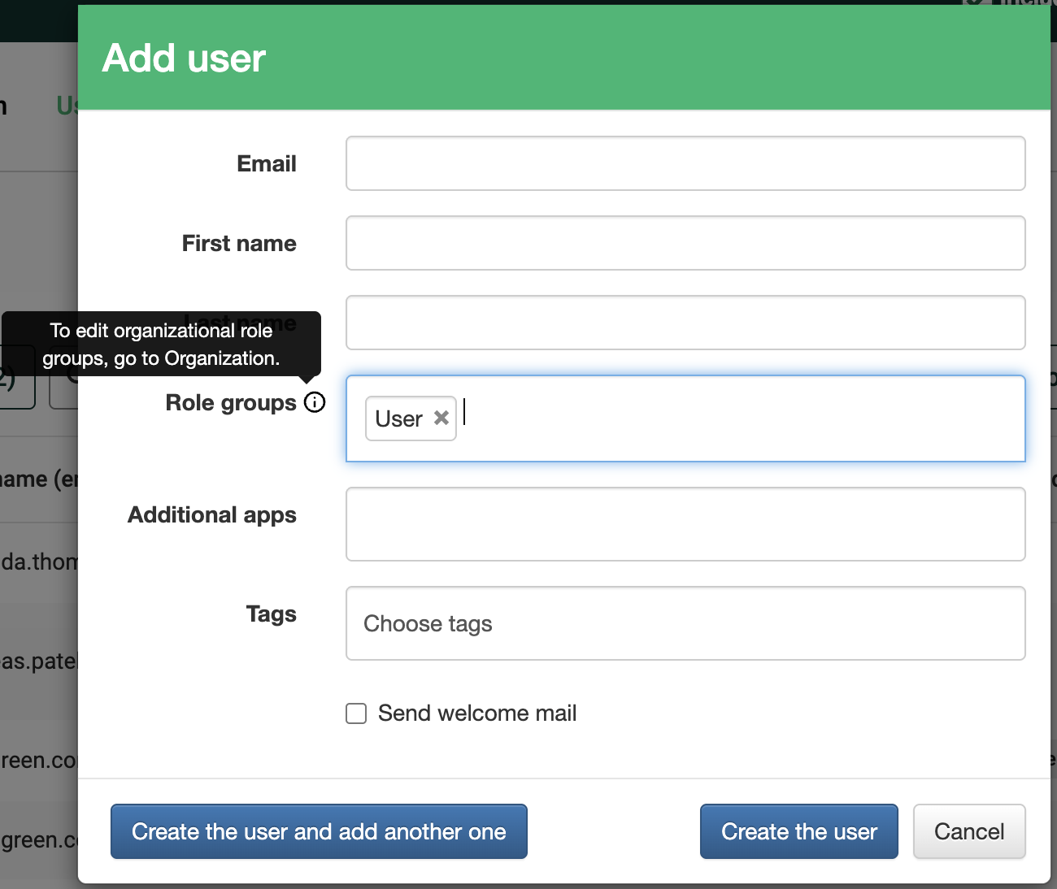Remove the User role group tag
Image resolution: width=1057 pixels, height=889 pixels.
coord(442,418)
